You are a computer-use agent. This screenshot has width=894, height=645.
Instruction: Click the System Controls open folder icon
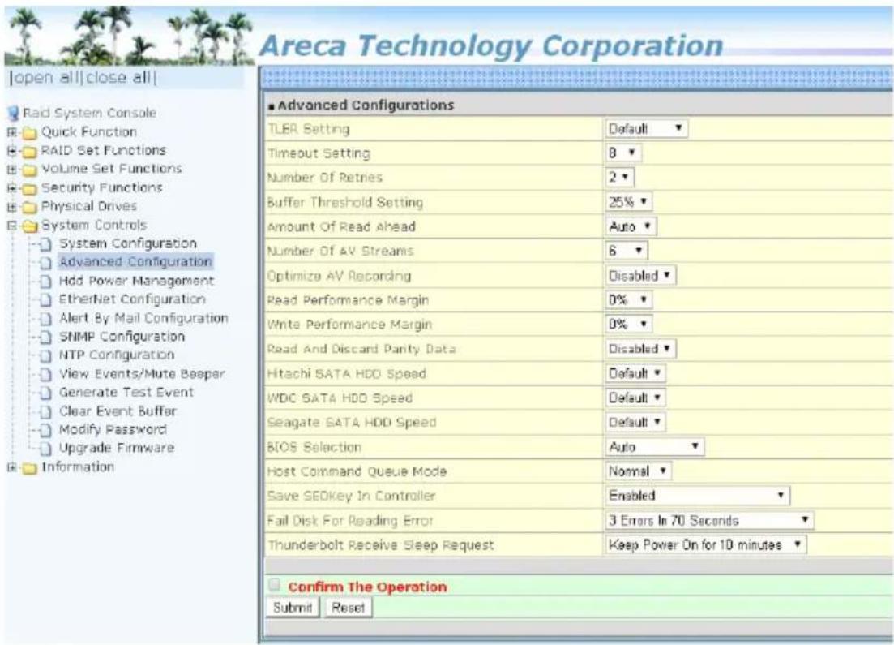(x=30, y=226)
